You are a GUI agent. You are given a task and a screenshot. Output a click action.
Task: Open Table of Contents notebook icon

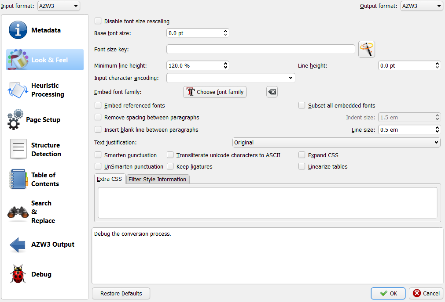coord(18,179)
